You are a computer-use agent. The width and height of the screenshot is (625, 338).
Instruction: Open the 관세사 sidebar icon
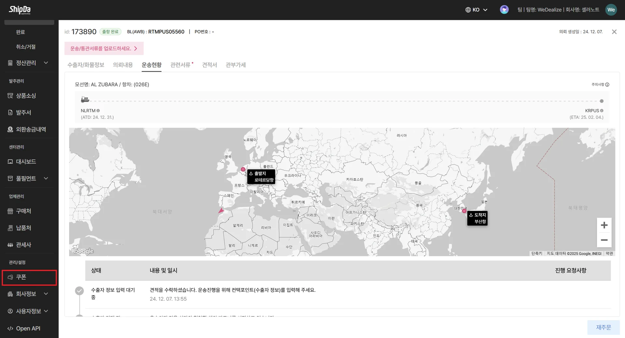pos(10,245)
